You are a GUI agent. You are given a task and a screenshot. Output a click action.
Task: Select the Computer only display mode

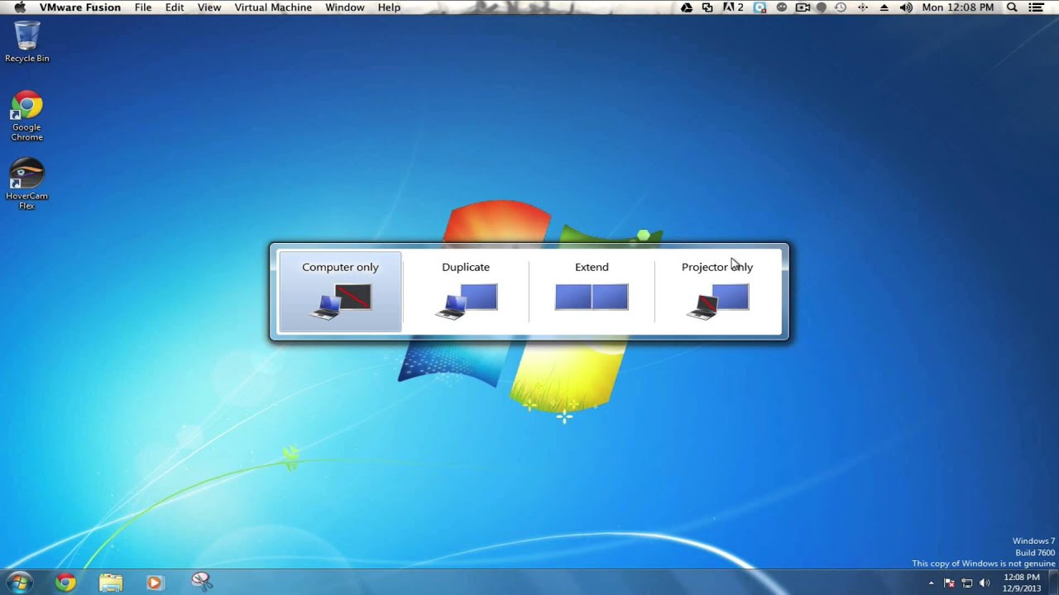(x=340, y=292)
